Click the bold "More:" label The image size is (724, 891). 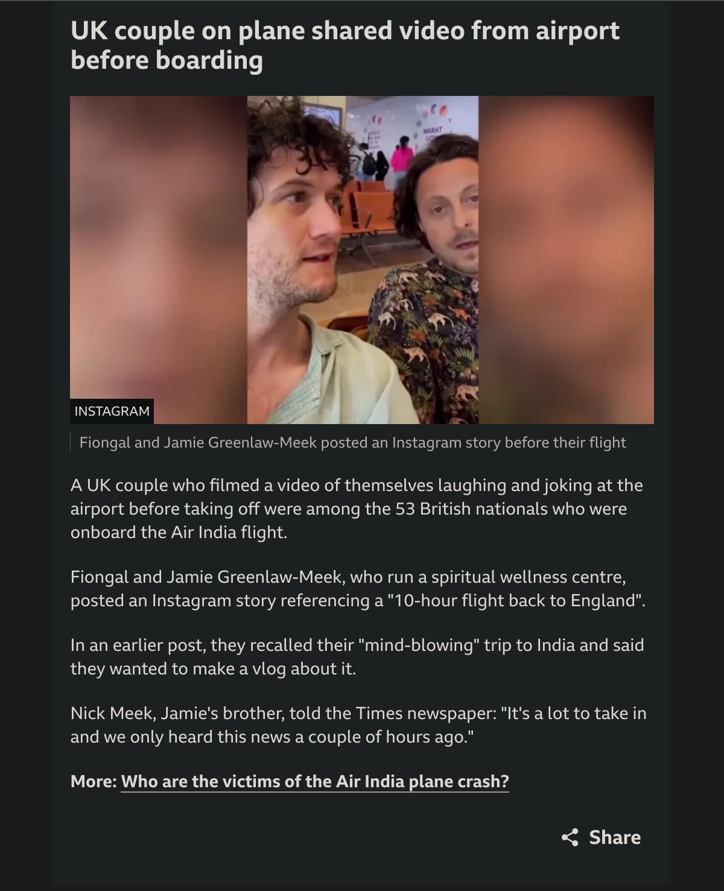click(x=94, y=782)
